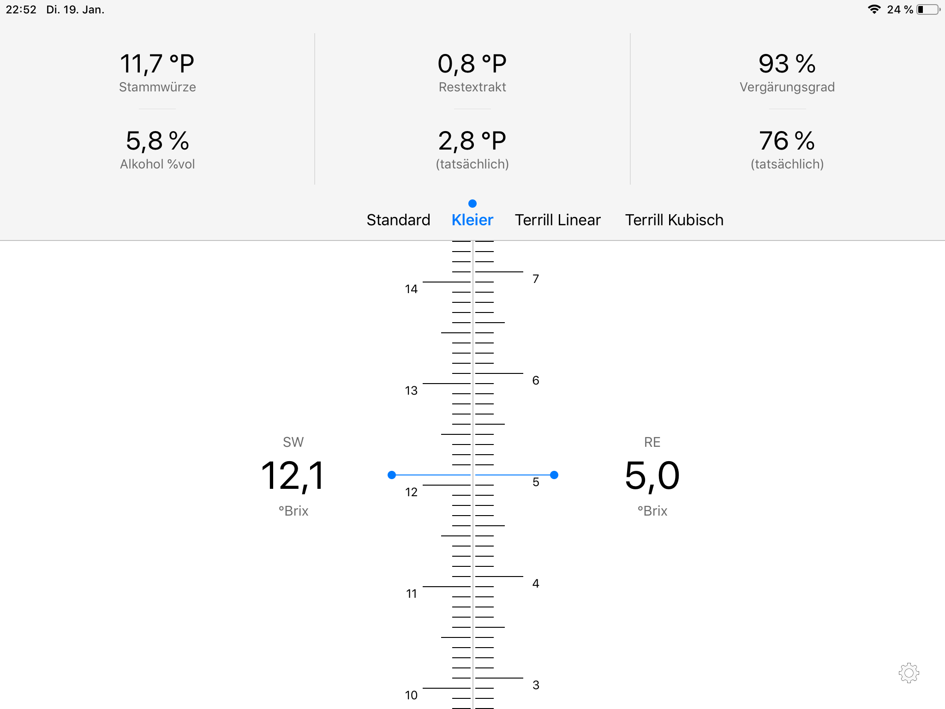945x709 pixels.
Task: Tap the Restextrakt 0,8 °P value
Action: coord(472,64)
